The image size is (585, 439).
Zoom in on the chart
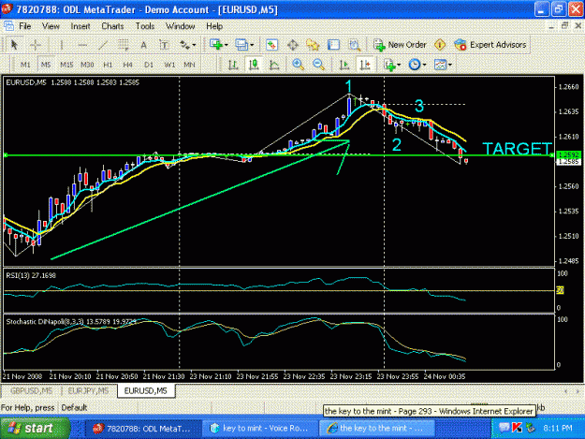(298, 65)
